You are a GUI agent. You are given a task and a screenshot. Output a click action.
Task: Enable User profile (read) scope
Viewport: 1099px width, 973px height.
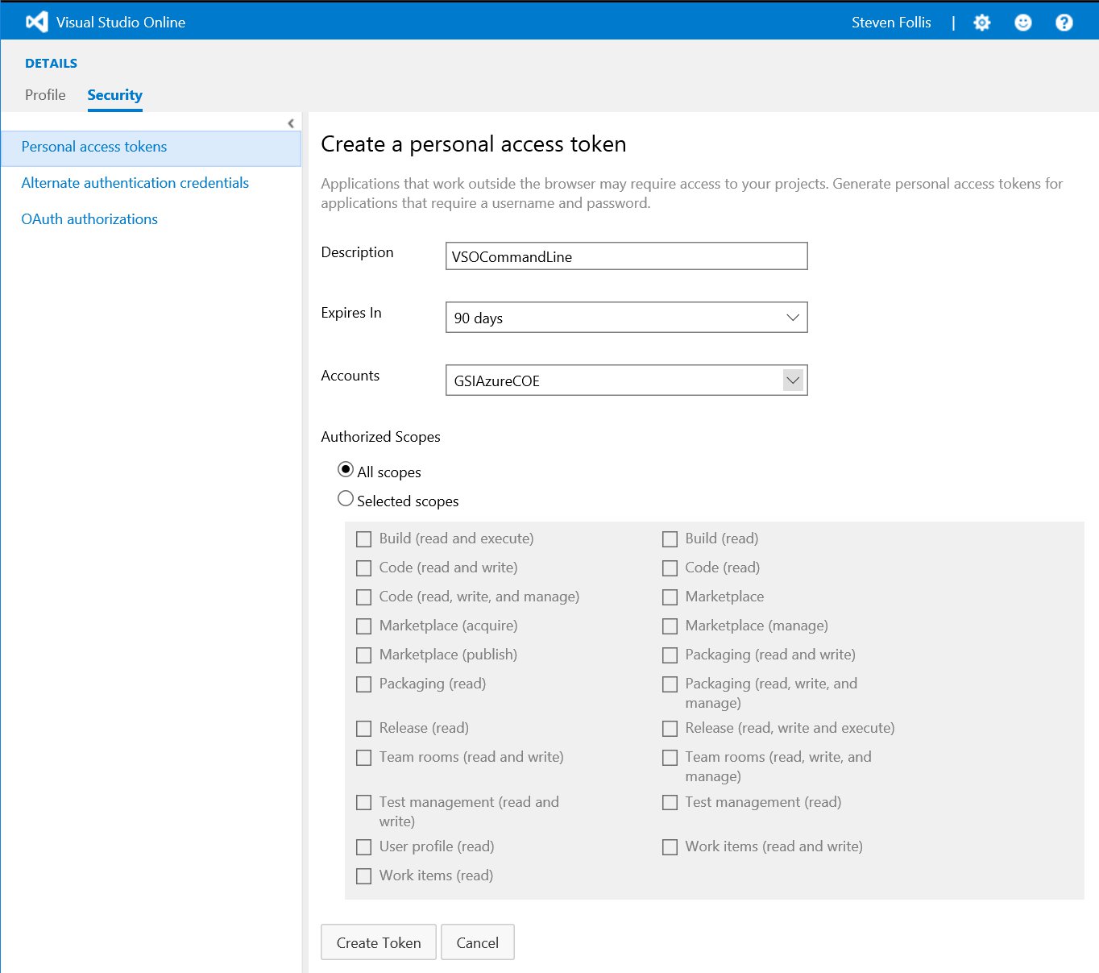tap(364, 847)
